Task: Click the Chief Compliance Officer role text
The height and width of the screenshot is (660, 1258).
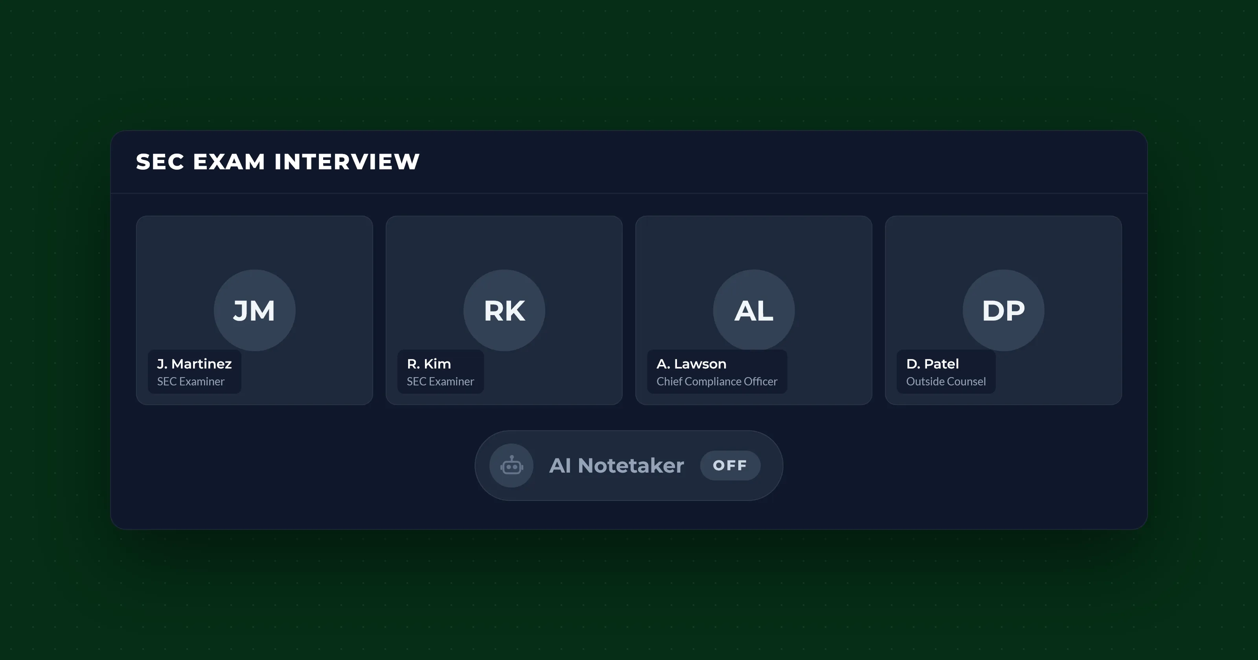Action: [x=716, y=382]
